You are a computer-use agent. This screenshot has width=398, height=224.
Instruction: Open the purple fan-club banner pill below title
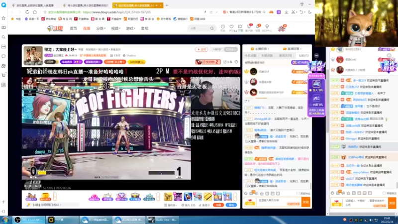(x=94, y=62)
